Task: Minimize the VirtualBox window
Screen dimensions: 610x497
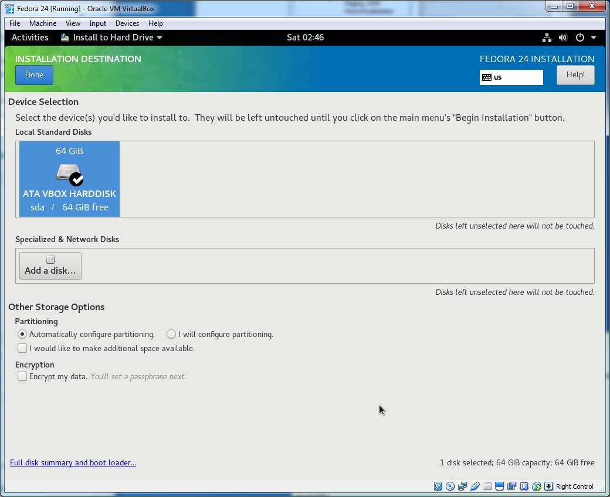Action: (554, 6)
